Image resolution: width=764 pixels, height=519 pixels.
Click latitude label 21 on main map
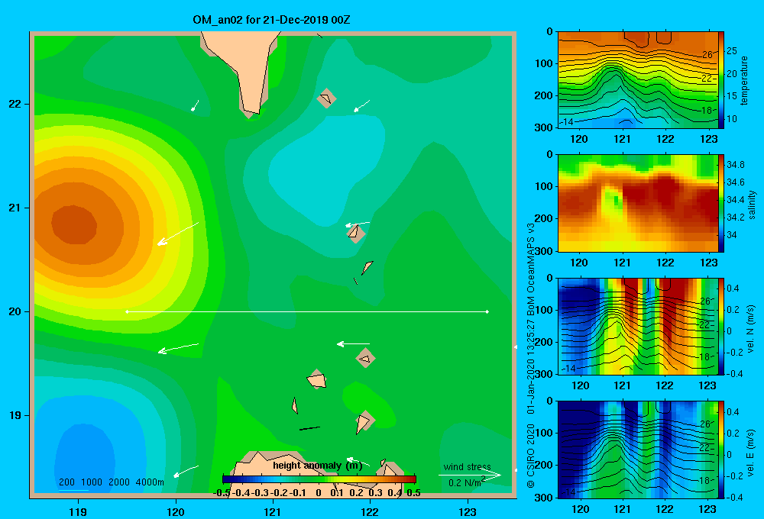[15, 208]
